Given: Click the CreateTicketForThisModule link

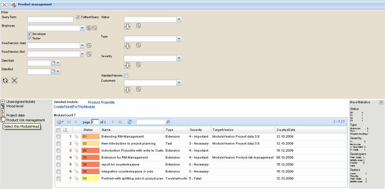Looking at the screenshot, I should (74, 107).
